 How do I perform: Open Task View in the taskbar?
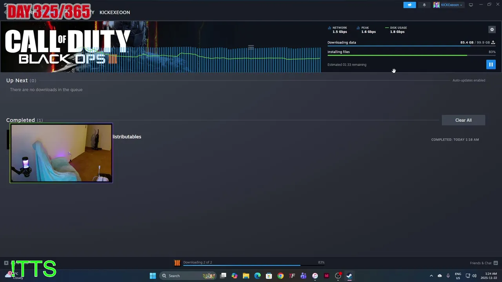point(223,276)
